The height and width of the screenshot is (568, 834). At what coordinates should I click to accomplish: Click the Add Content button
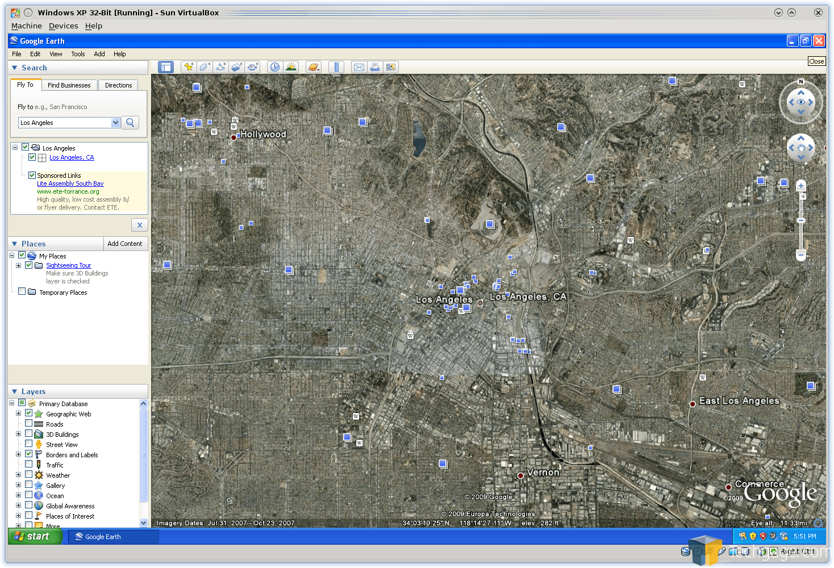click(125, 244)
